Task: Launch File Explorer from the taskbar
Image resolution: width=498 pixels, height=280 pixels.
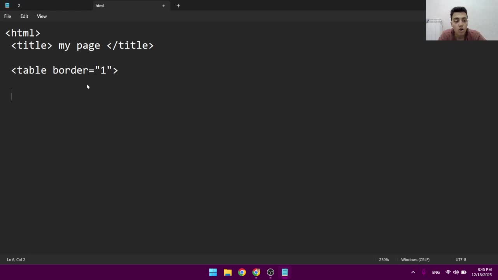Action: [228, 272]
